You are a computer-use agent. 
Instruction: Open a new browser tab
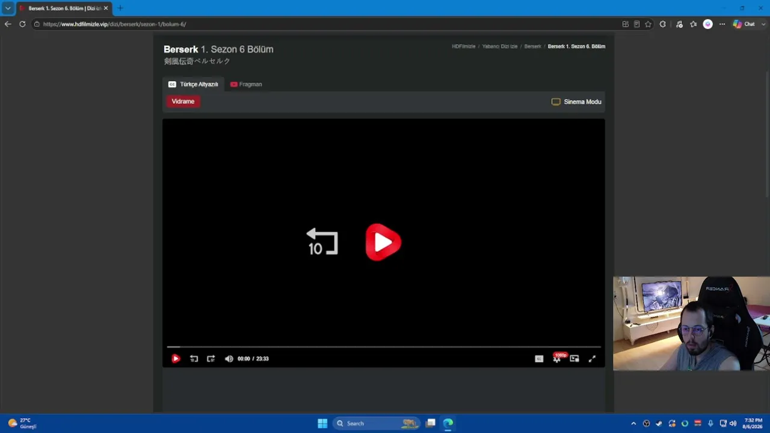[120, 8]
